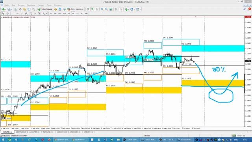Click the 4K1 1.2320 chart label

click(x=149, y=41)
